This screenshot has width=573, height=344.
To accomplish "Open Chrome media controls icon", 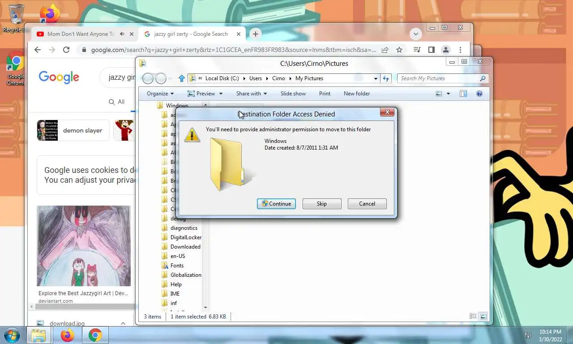I will click(417, 50).
